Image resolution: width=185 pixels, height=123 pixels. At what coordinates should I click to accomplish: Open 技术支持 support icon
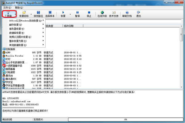tap(114, 13)
